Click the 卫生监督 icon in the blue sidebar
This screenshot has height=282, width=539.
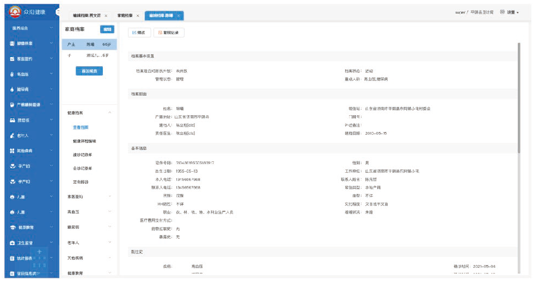[x=12, y=243]
